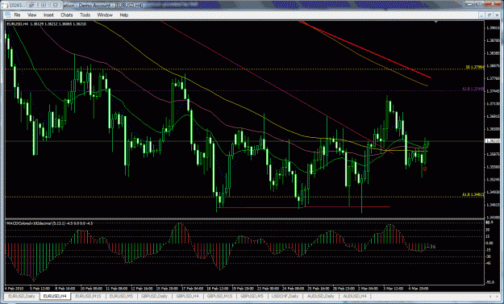Restore the inner chart window
Screen dimensions: 504x304
(x=489, y=15)
